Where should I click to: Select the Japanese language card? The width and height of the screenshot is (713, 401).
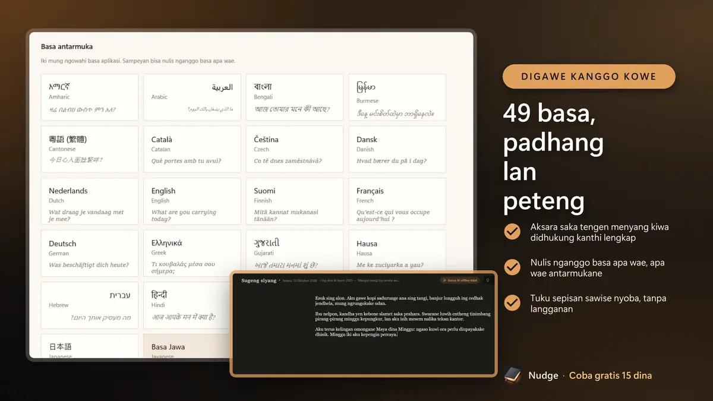tap(90, 346)
